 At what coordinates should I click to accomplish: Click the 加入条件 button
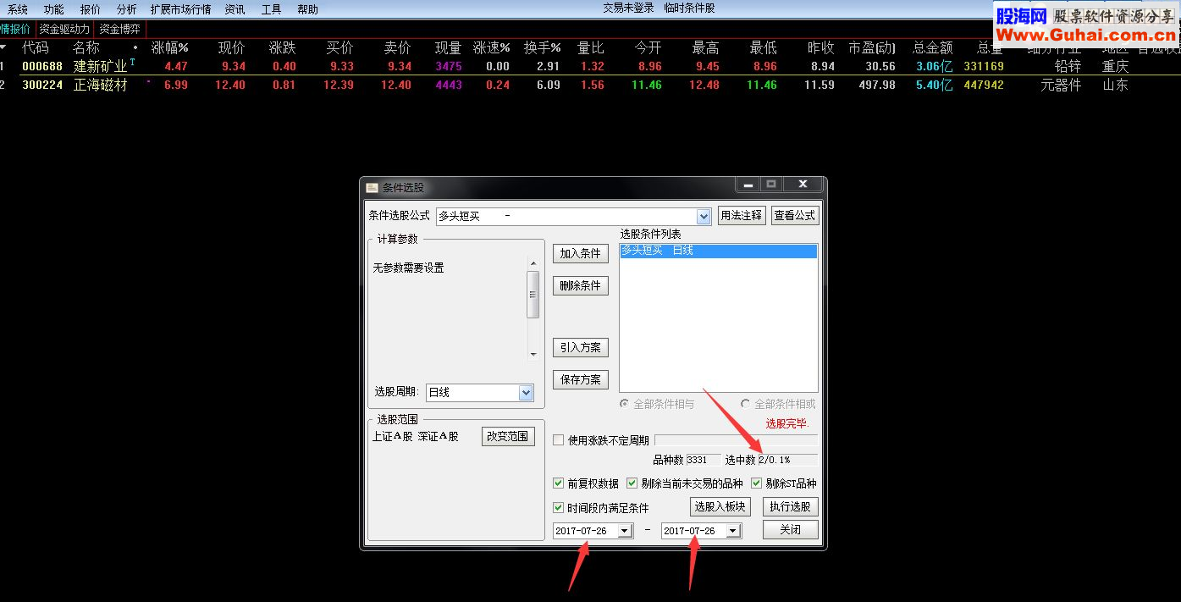pos(581,253)
